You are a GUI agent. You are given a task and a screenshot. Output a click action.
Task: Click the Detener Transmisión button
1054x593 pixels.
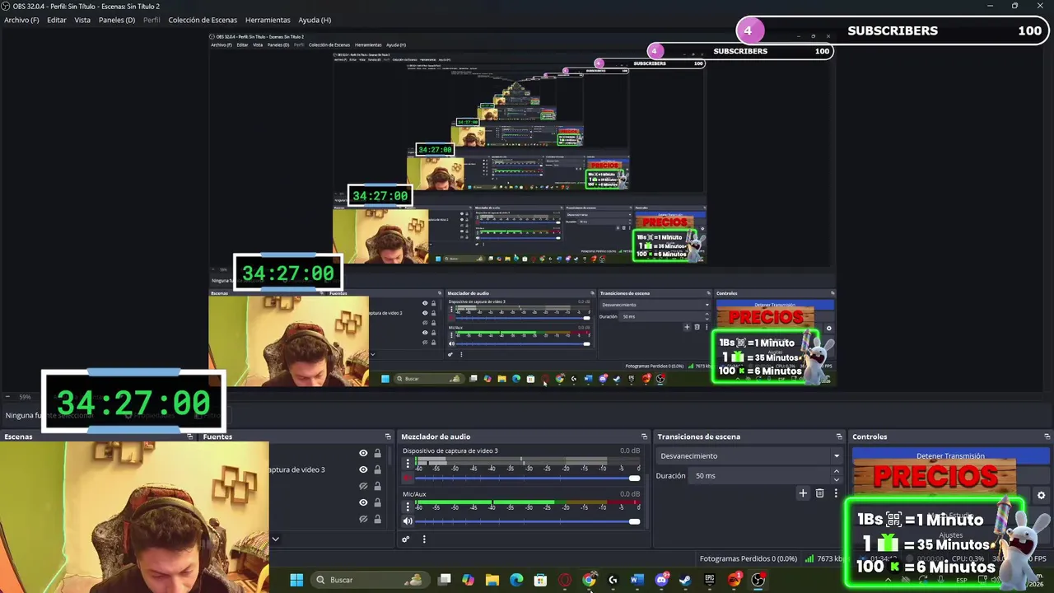pyautogui.click(x=950, y=455)
